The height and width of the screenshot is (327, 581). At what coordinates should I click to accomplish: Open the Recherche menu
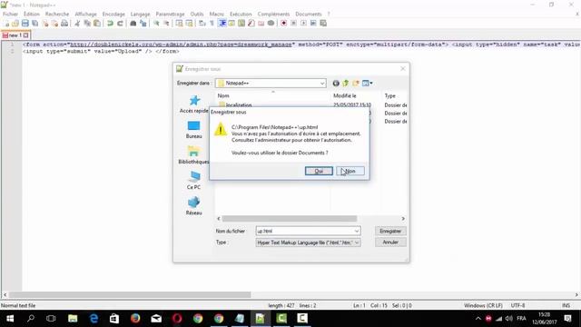(x=57, y=15)
